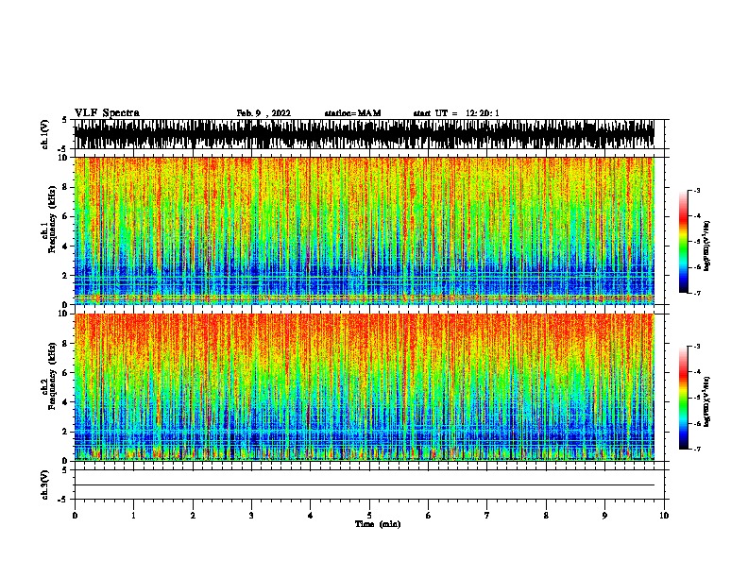Click the ch.2 frequency tick "8"
The image size is (748, 578).
(65, 344)
